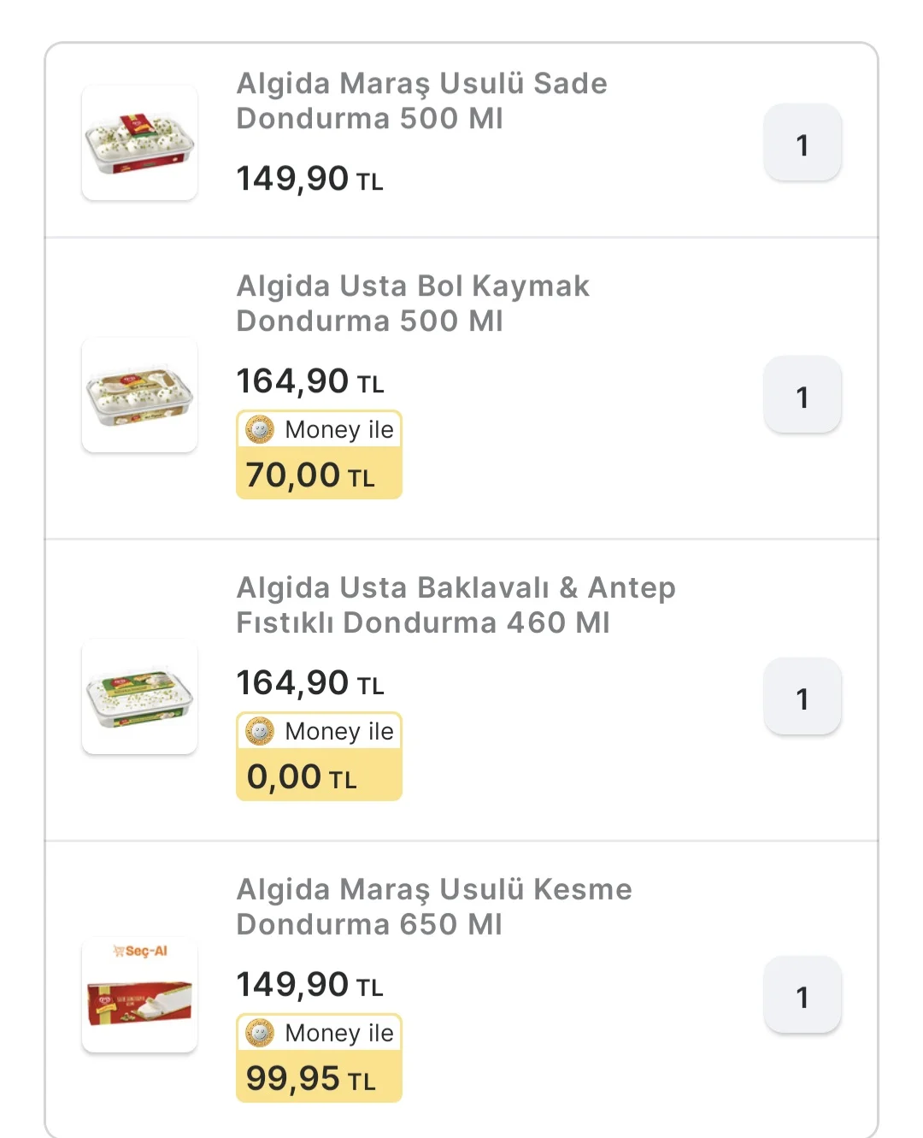Open Algida Usta Bol Kaymak product image
Screen dimensions: 923x1138
139,395
